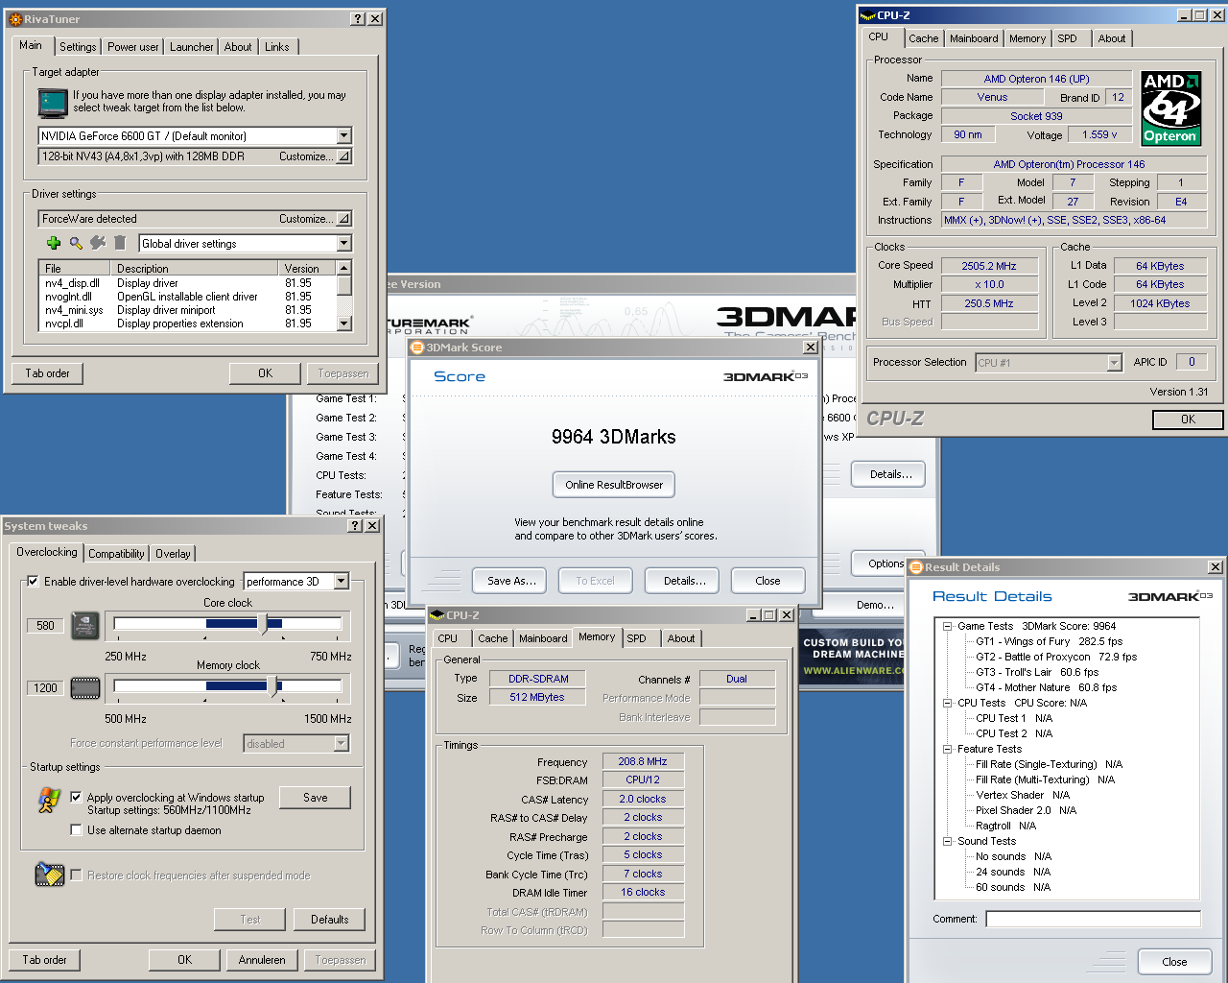Click the Comment input field

tap(1093, 920)
